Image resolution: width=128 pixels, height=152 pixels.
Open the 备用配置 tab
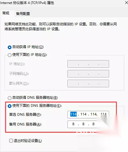coord(23,14)
